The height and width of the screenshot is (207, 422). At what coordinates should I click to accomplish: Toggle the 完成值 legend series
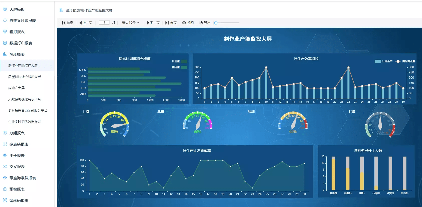184,67
